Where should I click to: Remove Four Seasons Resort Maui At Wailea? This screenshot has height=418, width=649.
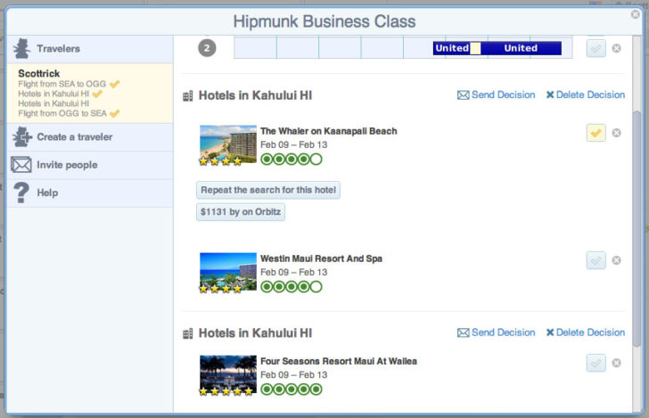click(616, 363)
